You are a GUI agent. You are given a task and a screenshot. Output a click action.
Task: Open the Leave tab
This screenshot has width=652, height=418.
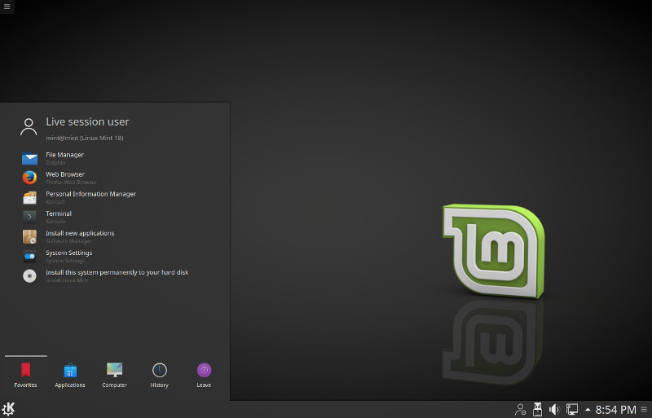[x=204, y=375]
